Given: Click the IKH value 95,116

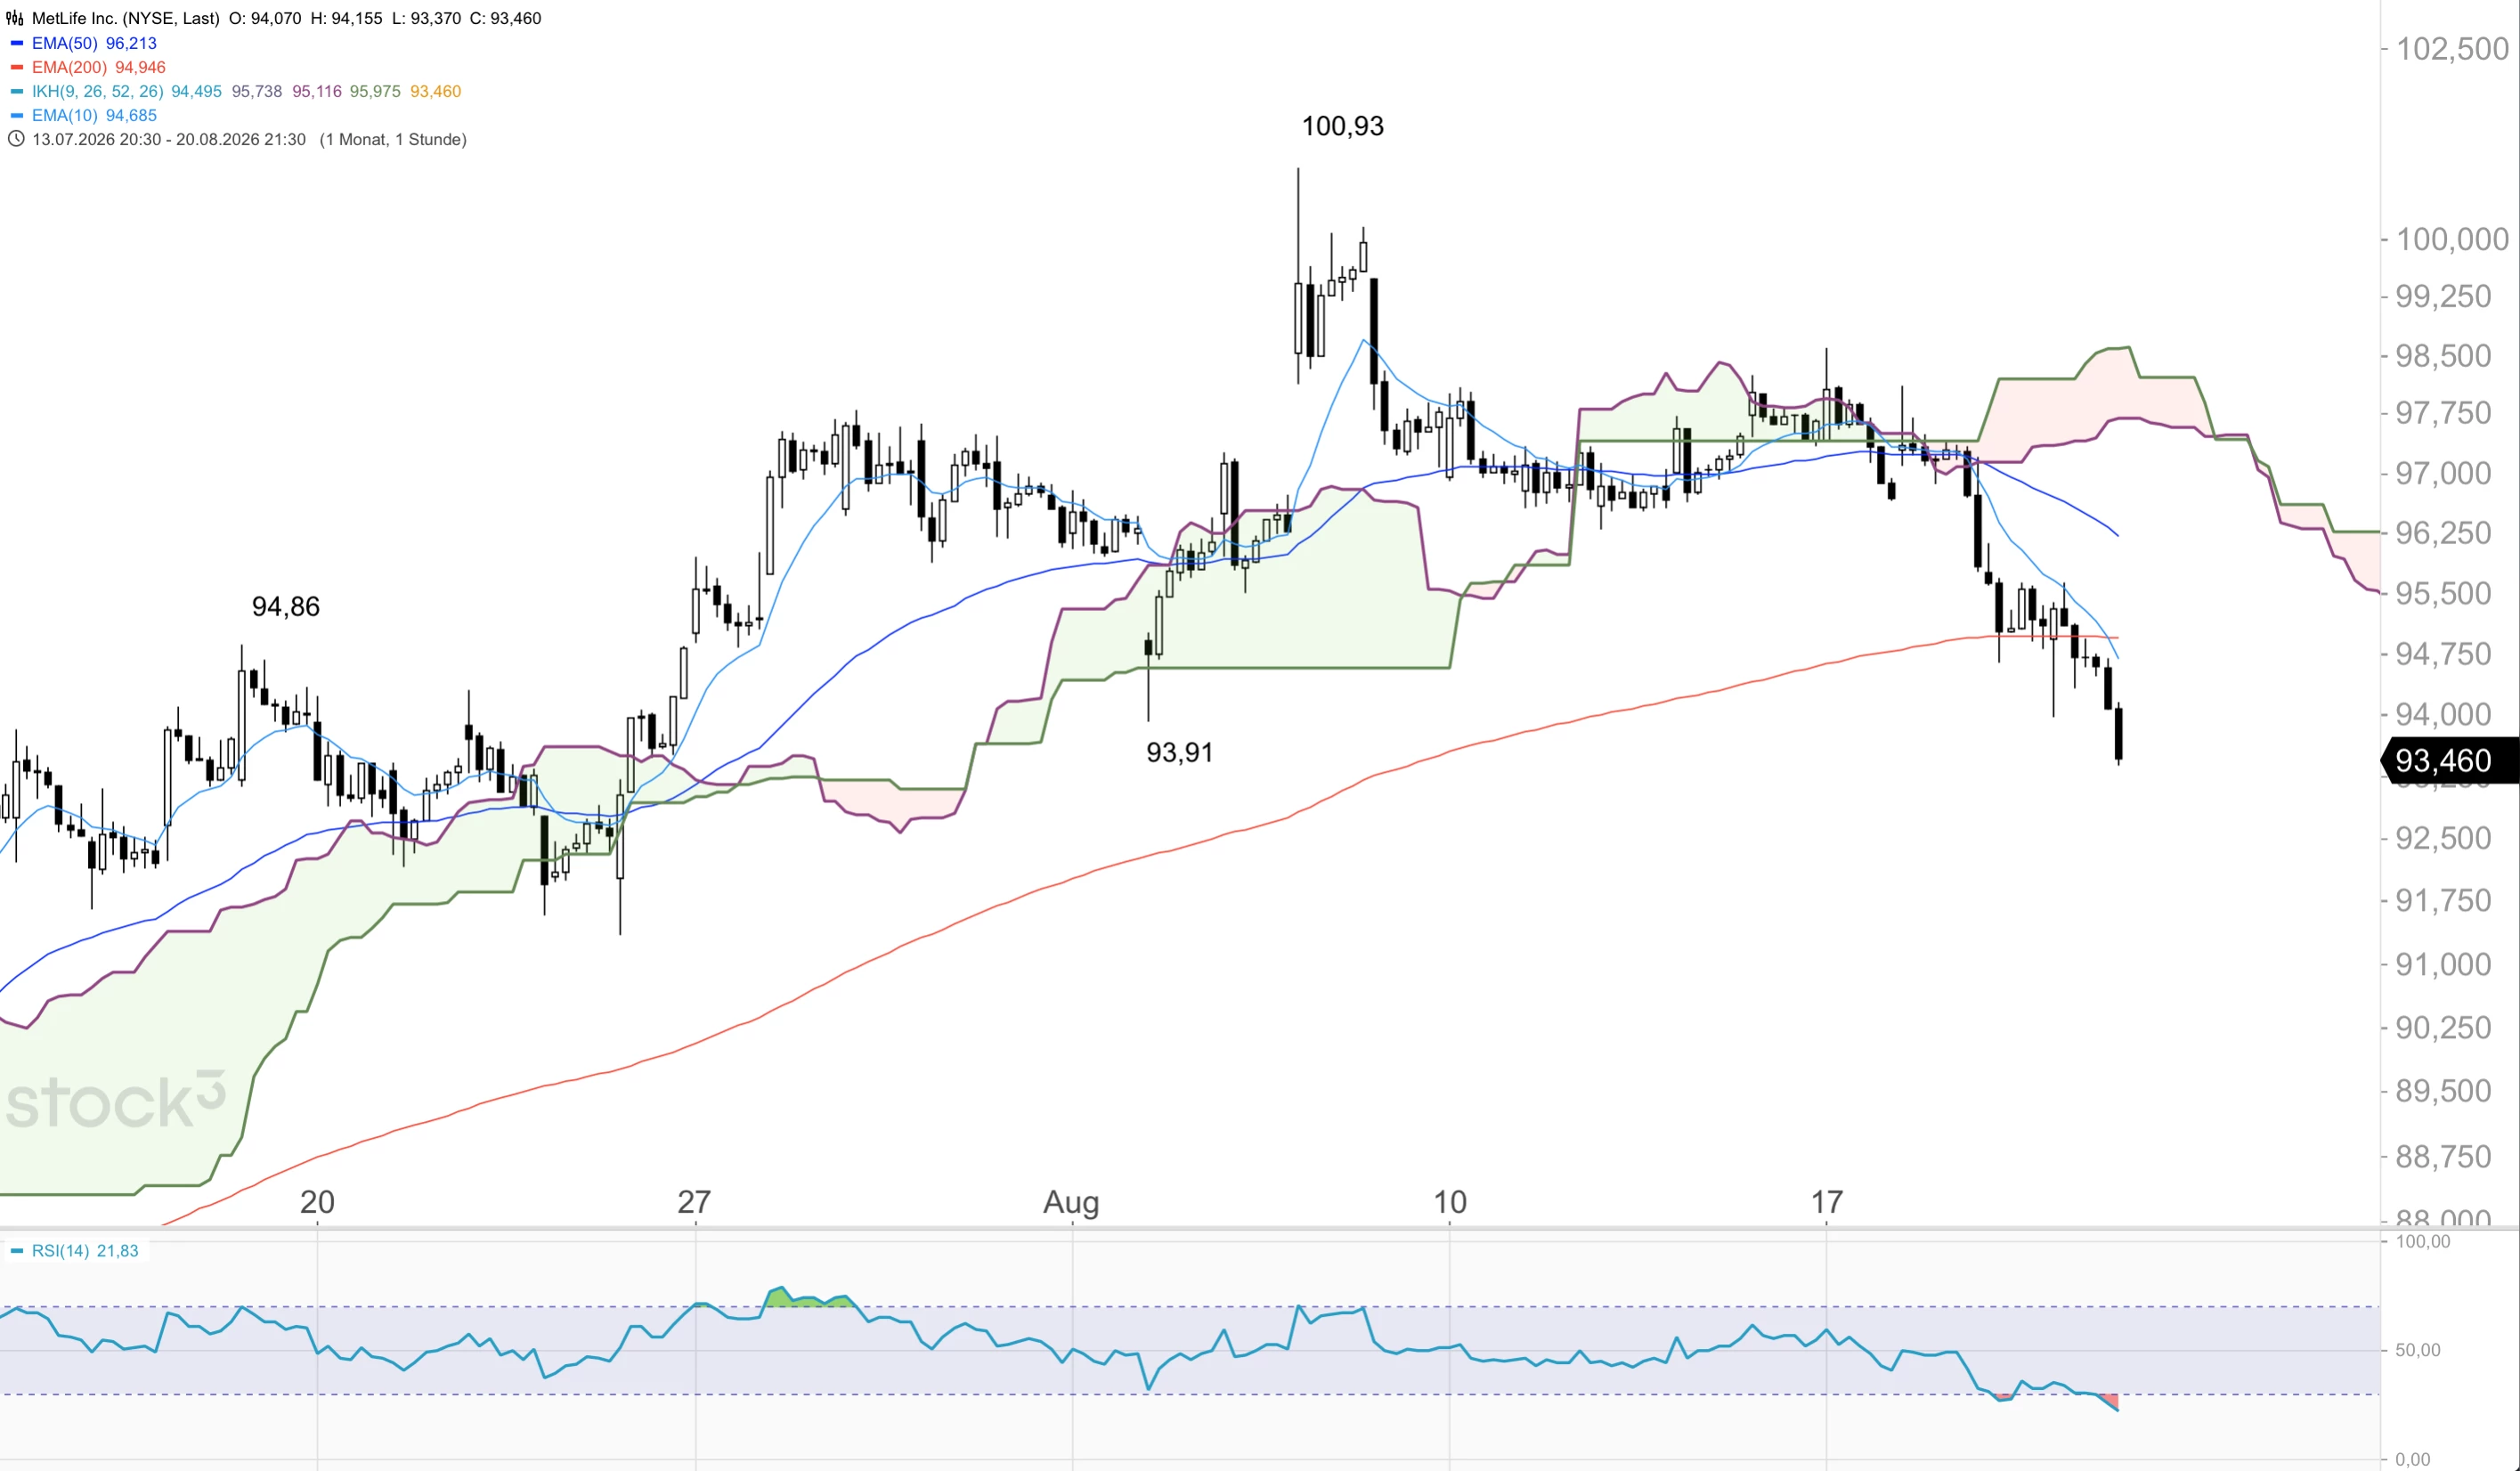Looking at the screenshot, I should 317,91.
